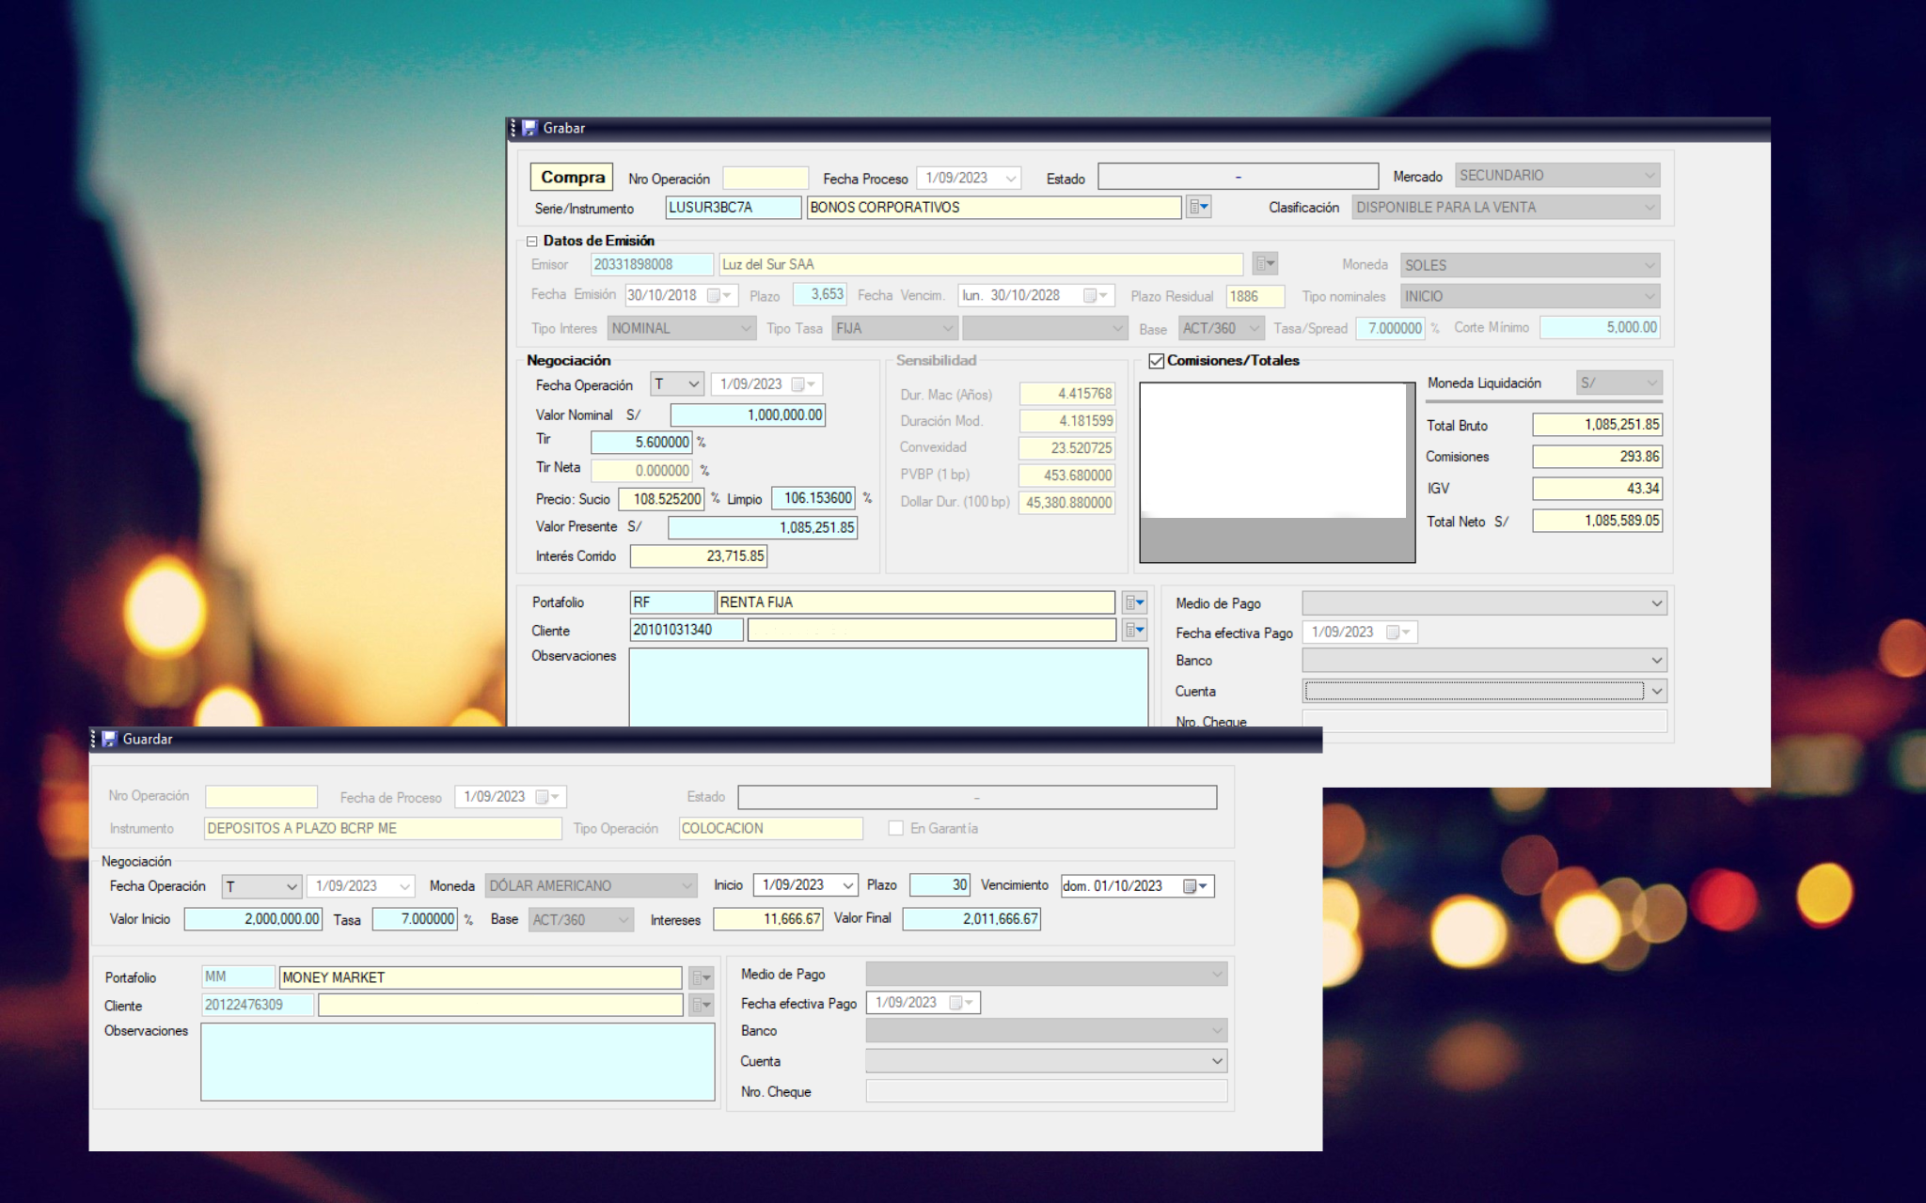Open Fecha efectiva Pago calendar in Grabar

click(x=1399, y=633)
